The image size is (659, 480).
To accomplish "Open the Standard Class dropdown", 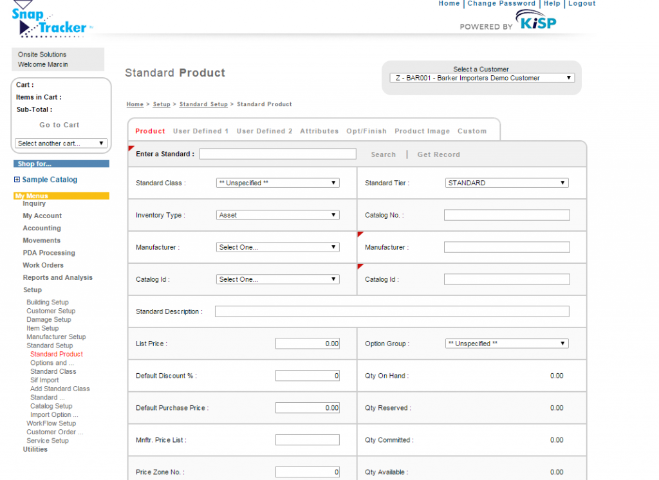I will [277, 183].
